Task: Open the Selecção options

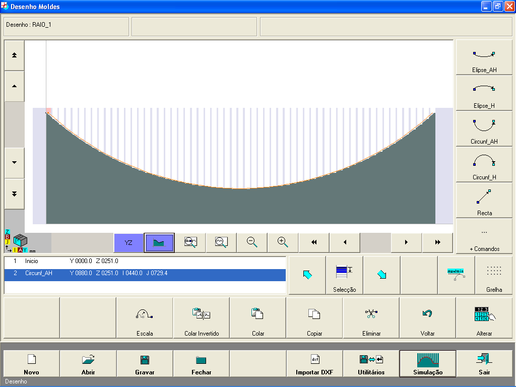Action: pos(344,276)
